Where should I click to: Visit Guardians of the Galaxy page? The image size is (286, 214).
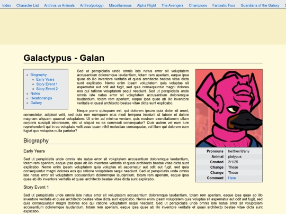[260, 5]
